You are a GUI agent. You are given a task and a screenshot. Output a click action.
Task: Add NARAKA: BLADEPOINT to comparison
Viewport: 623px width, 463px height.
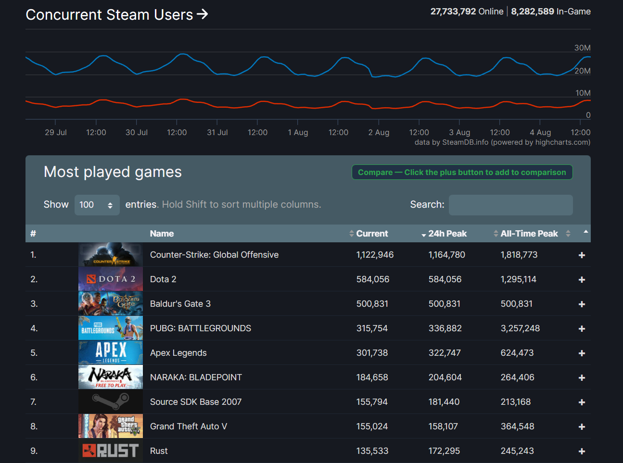coord(582,378)
